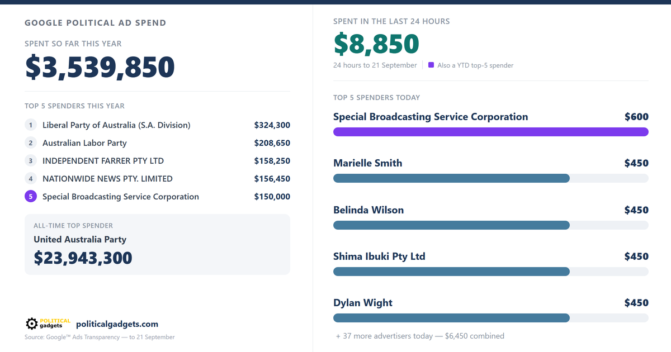Click the GOOGLE POLITICAL AD SPEND heading
This screenshot has height=352, width=671.
tap(95, 23)
